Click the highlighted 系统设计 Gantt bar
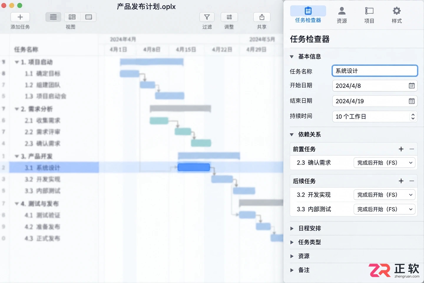 pos(194,167)
